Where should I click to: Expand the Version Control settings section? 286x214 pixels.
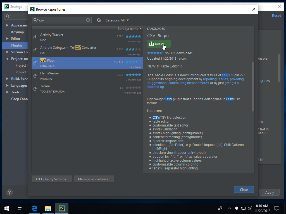7,52
